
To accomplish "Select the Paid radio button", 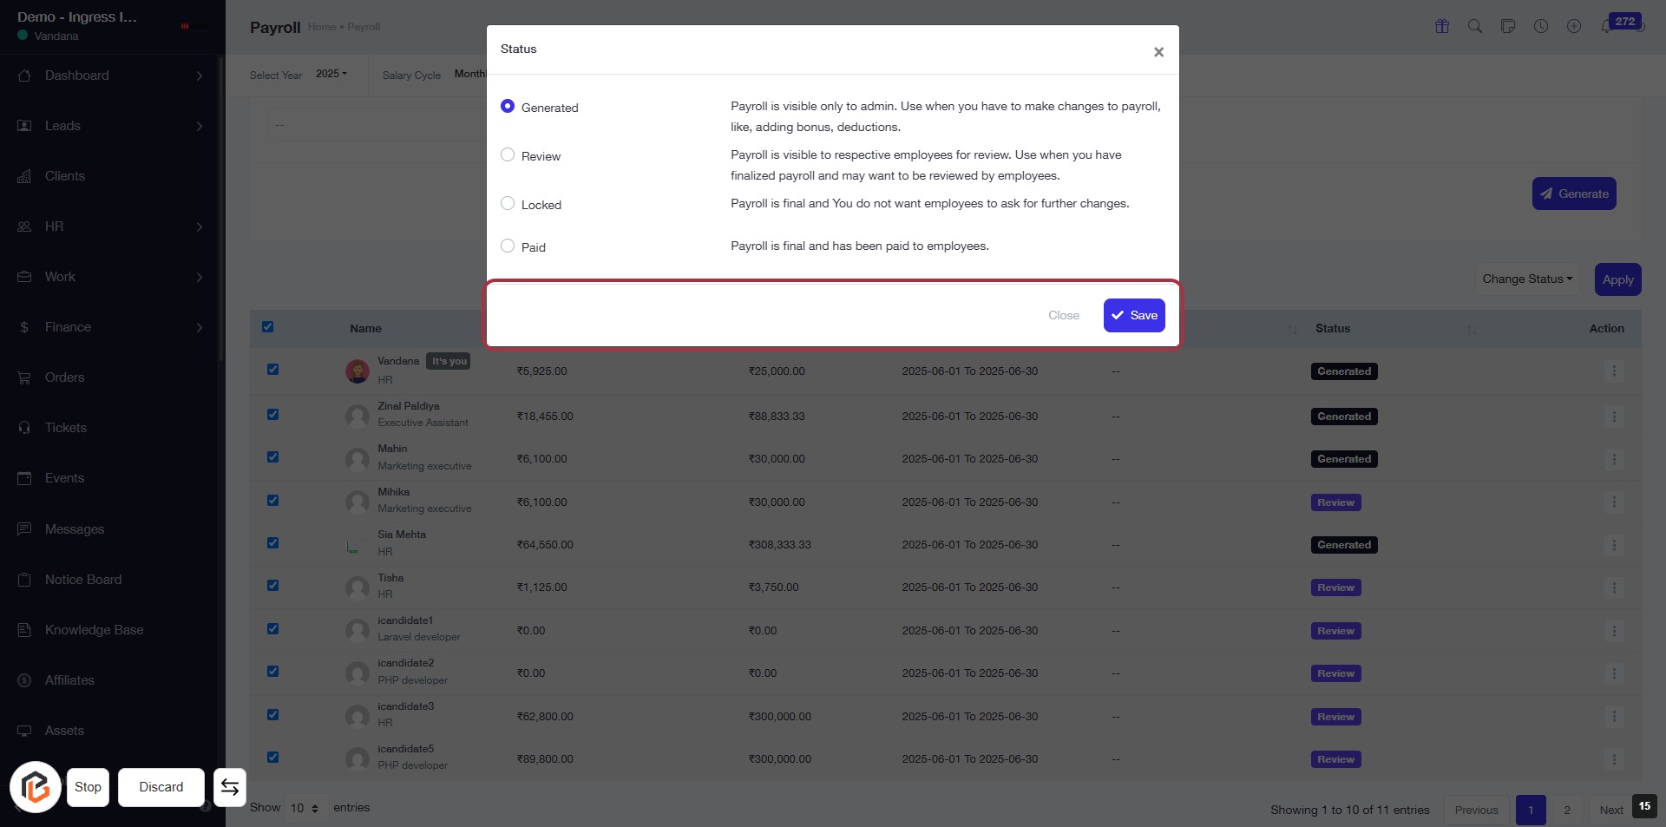I will [x=508, y=246].
